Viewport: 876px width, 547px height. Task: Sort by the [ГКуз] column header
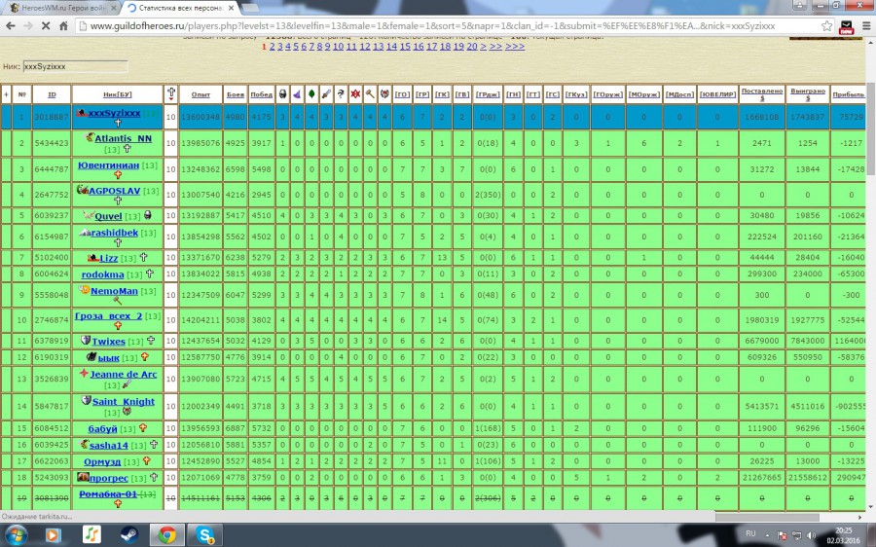click(x=576, y=94)
